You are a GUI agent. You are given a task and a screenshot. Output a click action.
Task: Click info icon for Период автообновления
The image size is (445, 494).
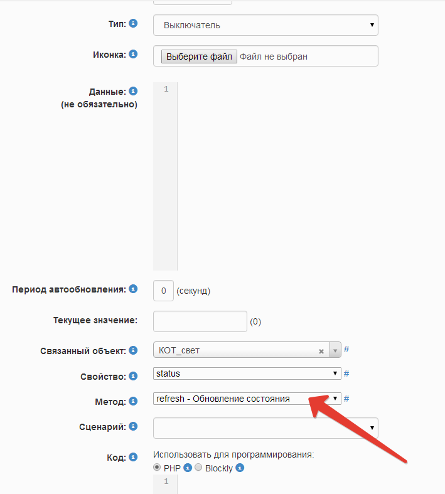[x=132, y=289]
